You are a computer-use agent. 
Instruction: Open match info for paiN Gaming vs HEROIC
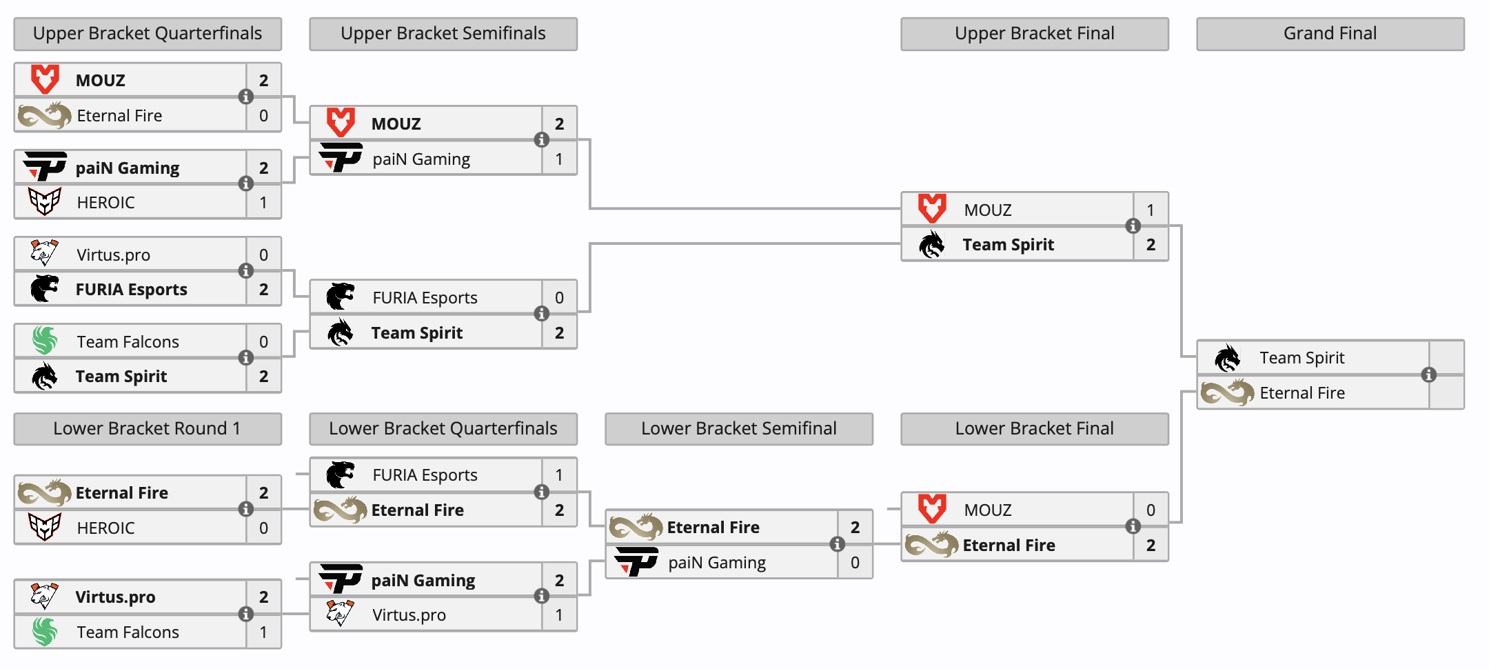245,184
